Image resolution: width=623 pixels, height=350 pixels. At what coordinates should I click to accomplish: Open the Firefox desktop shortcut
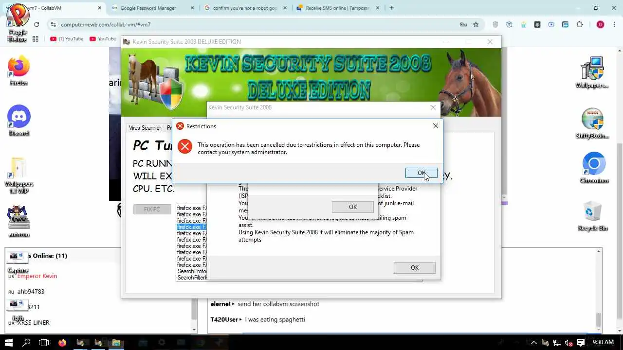pos(19,71)
